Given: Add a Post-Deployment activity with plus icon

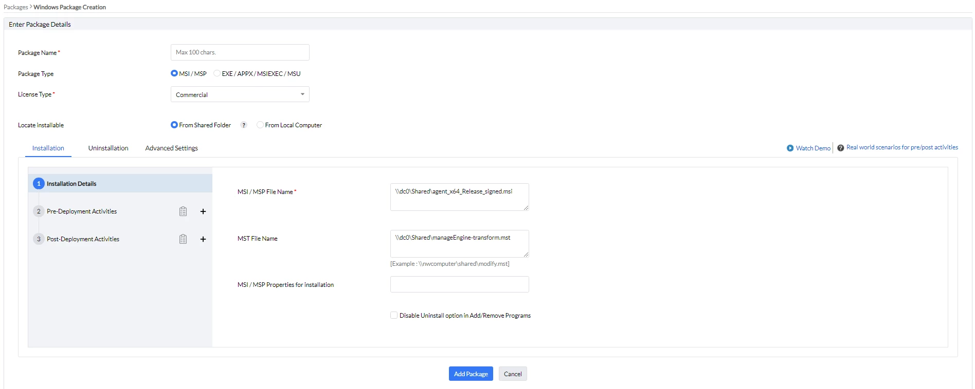Looking at the screenshot, I should tap(203, 239).
